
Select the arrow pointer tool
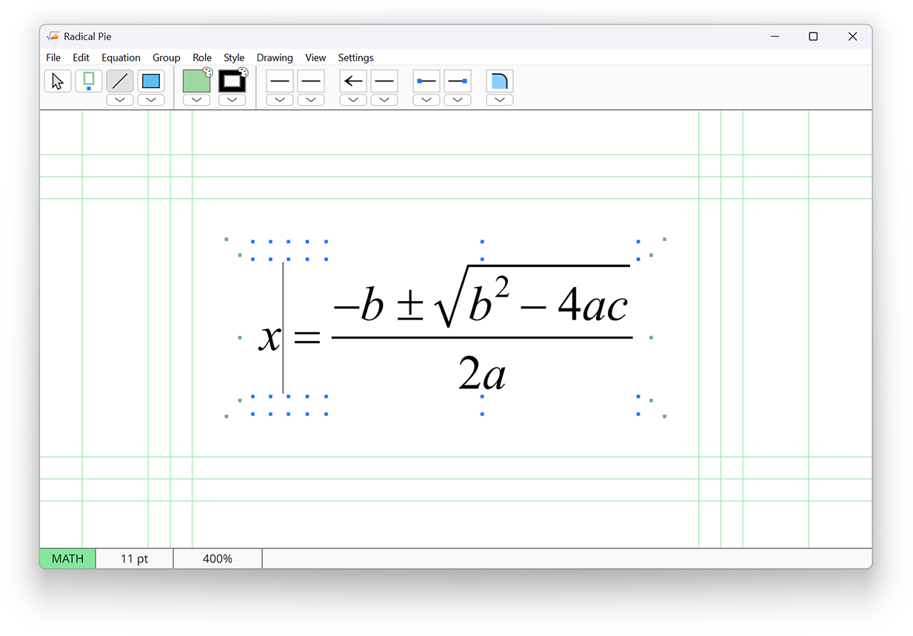tap(57, 81)
